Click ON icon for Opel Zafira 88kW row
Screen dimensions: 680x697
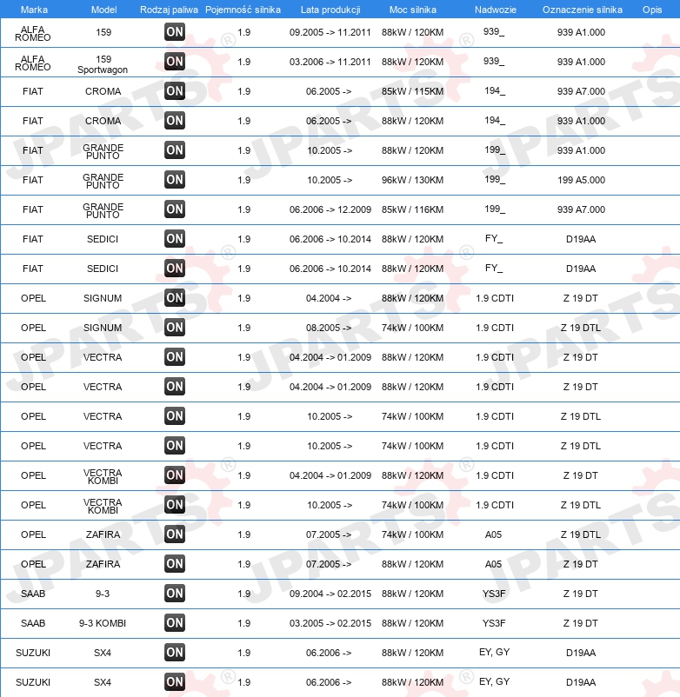[174, 564]
